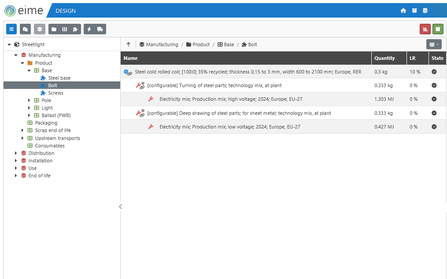Viewport: 447px width, 279px height.
Task: Click the greyed layers-stack toolbar icon
Action: click(40, 29)
